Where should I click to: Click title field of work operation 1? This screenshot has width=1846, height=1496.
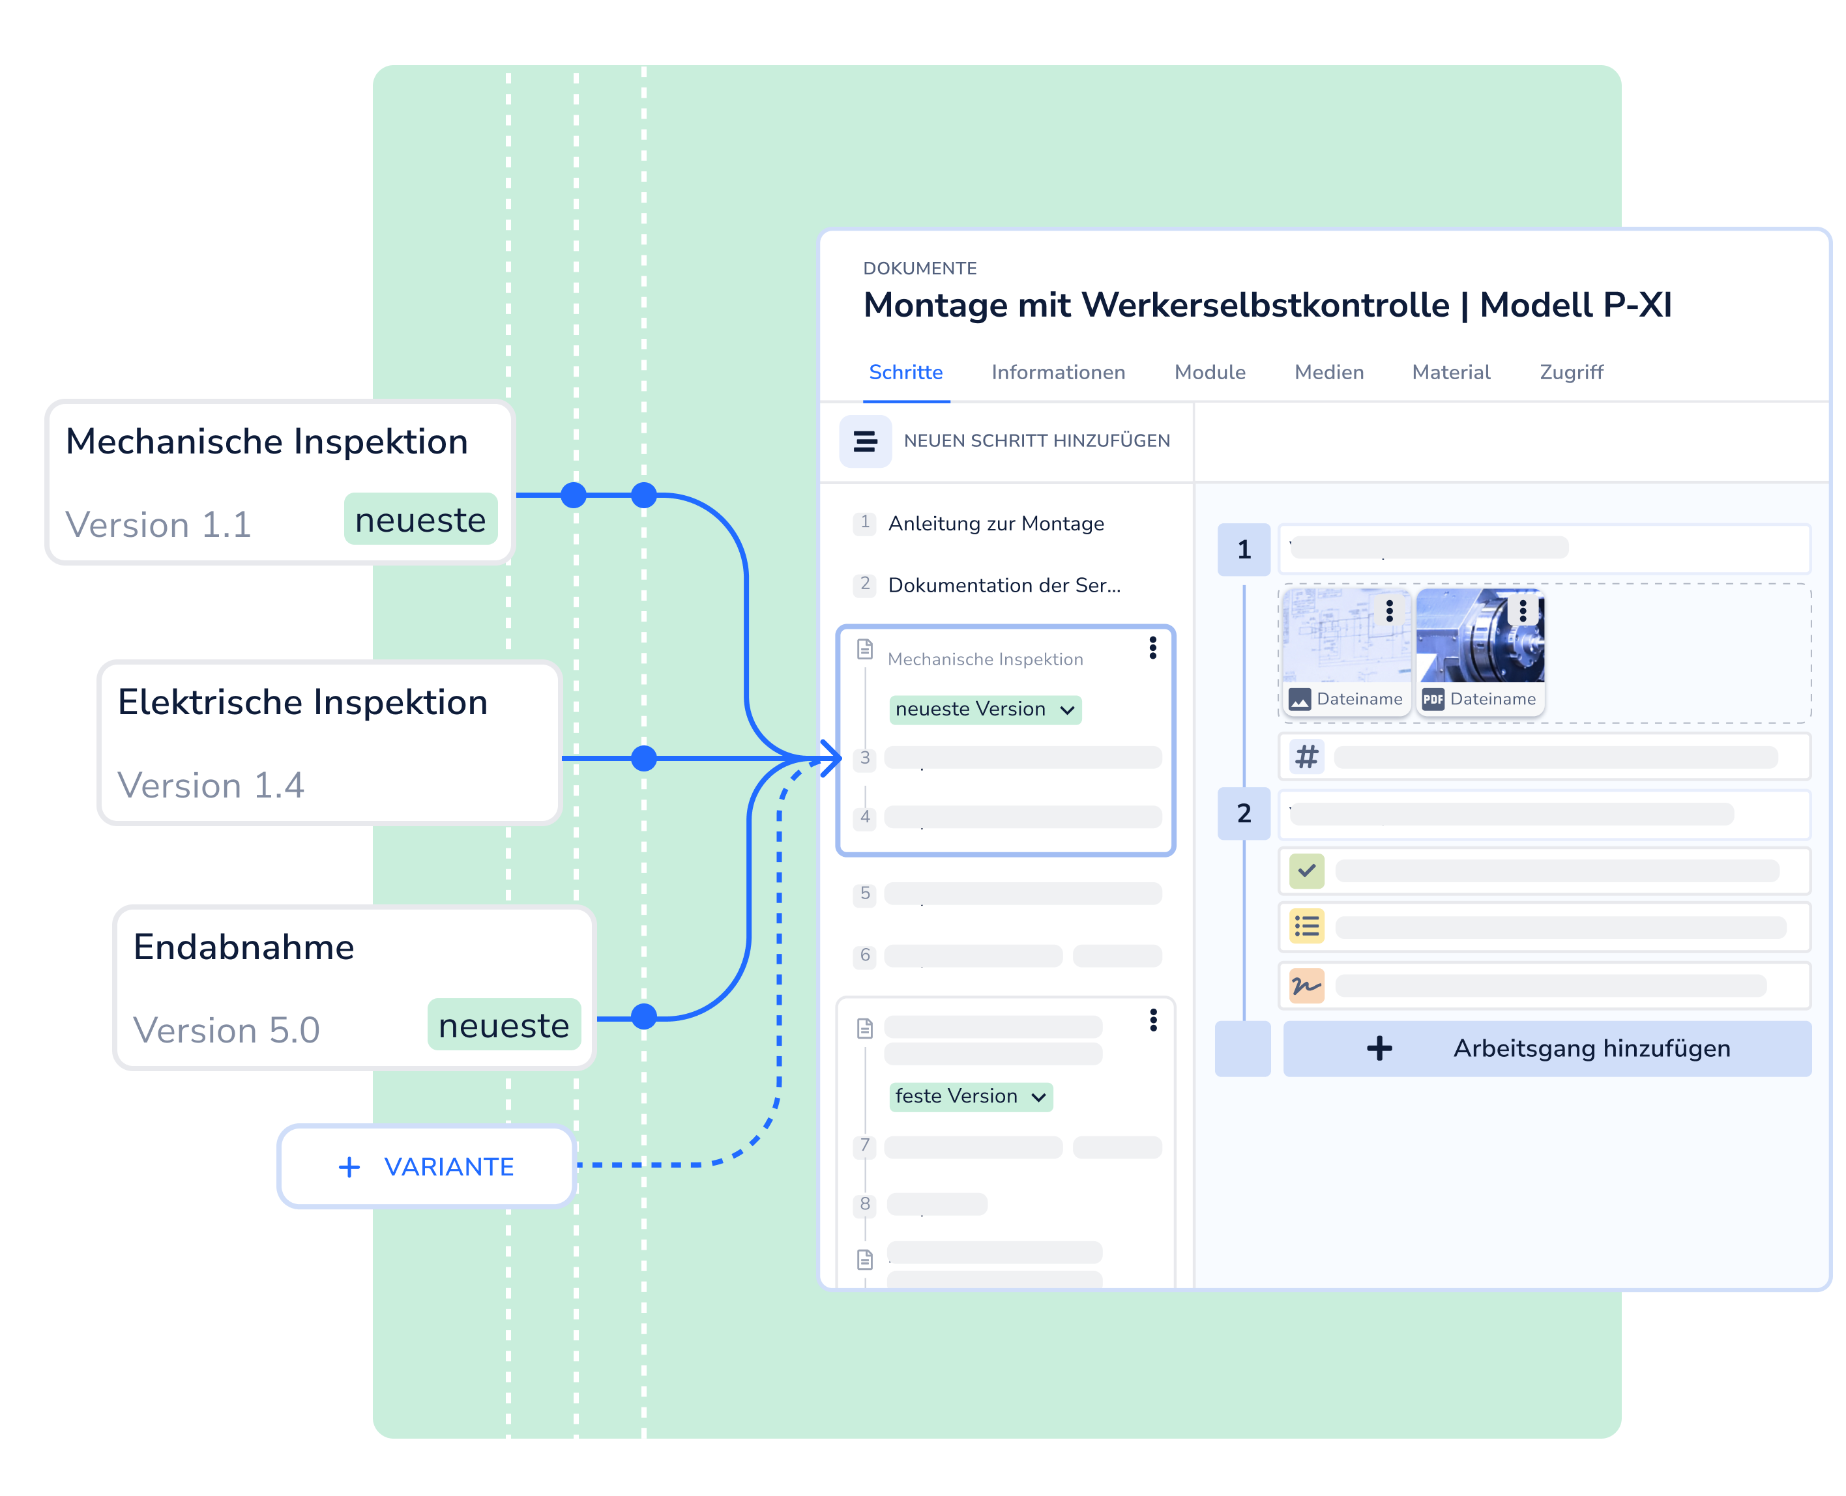coord(1544,549)
